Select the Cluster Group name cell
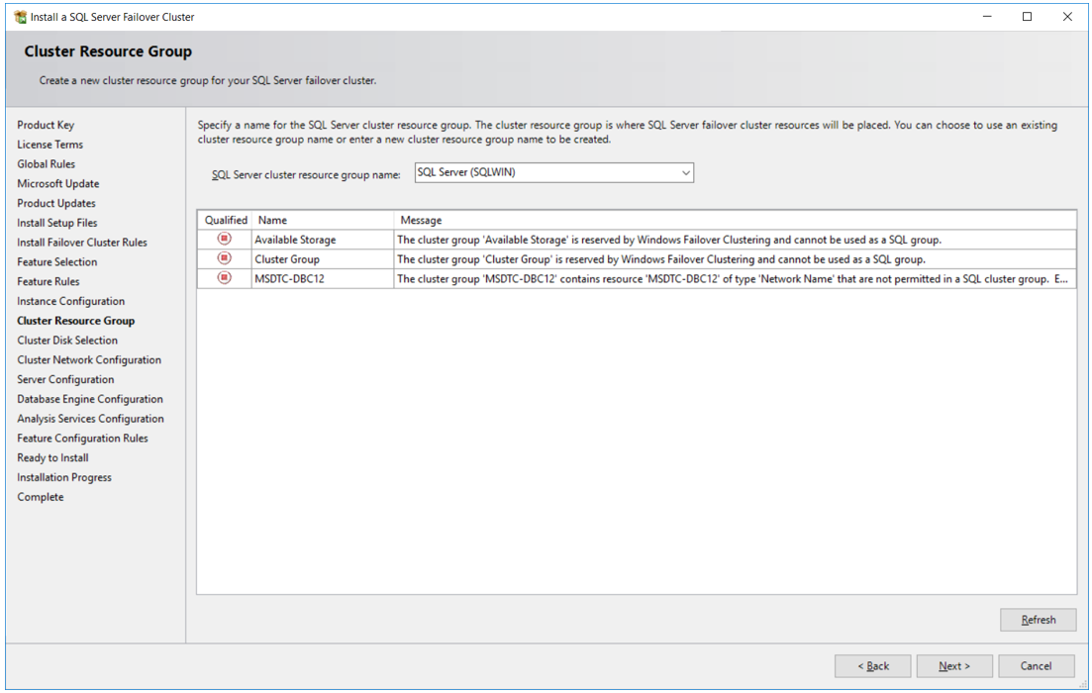This screenshot has height=693, width=1092. [323, 259]
